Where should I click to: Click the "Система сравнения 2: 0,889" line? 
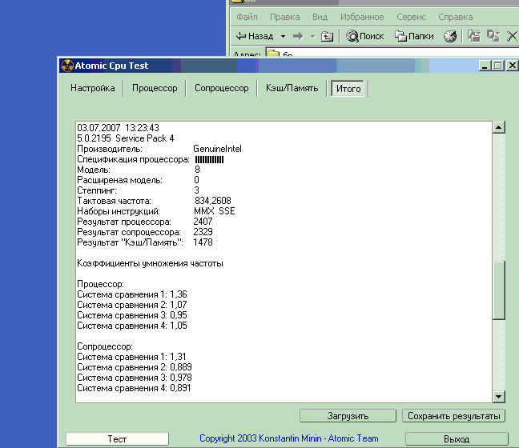point(135,367)
